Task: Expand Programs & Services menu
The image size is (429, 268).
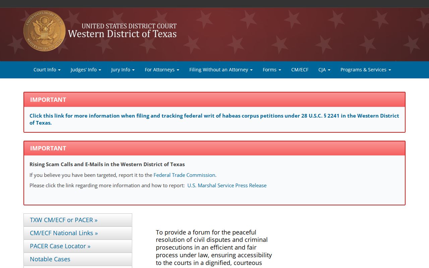Action: pos(366,70)
